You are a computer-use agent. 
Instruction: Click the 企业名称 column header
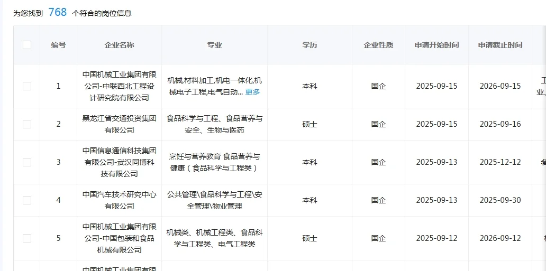119,45
